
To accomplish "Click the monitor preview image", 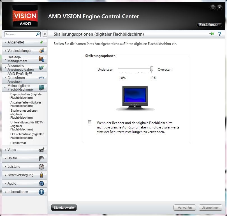I will pos(135,98).
